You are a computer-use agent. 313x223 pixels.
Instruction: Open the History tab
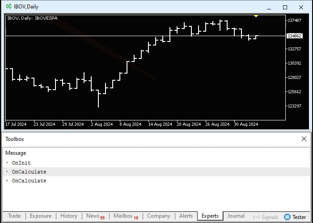[x=69, y=216]
